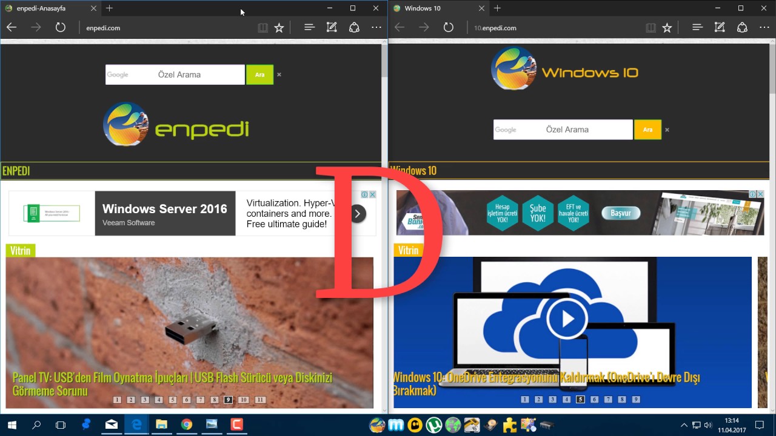Refresh the 10.enpedi.com page
The width and height of the screenshot is (776, 436).
coord(448,27)
